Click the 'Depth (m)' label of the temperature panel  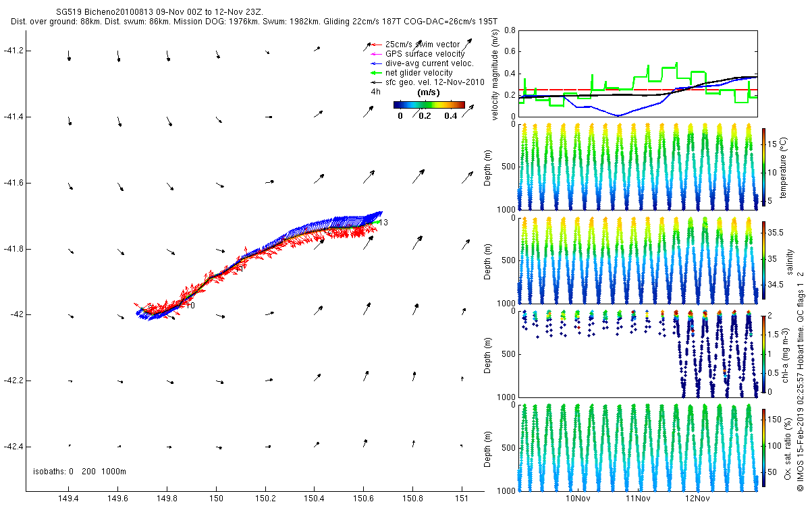tap(488, 167)
